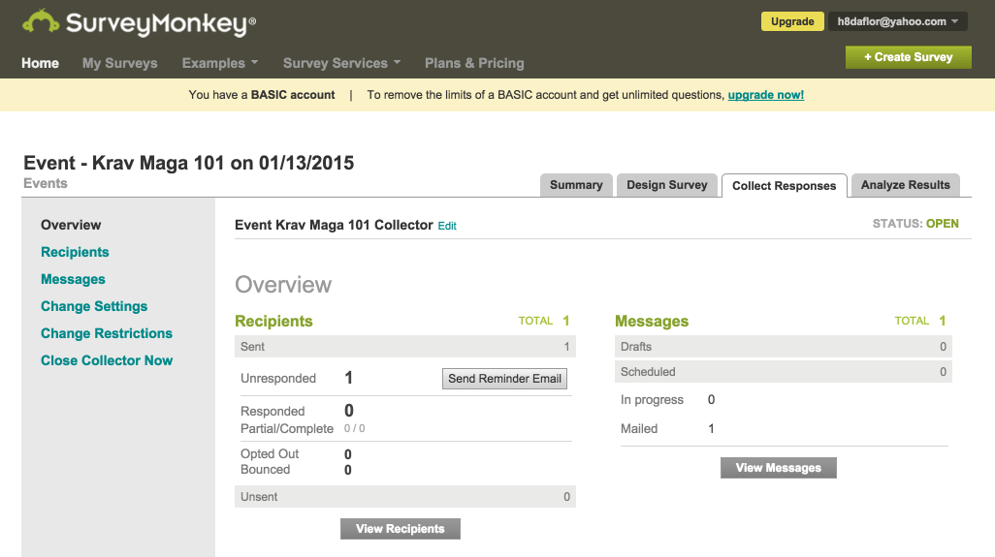Click the 'STATUS: OPEN' indicator
Viewport: 995px width, 557px height.
915,224
